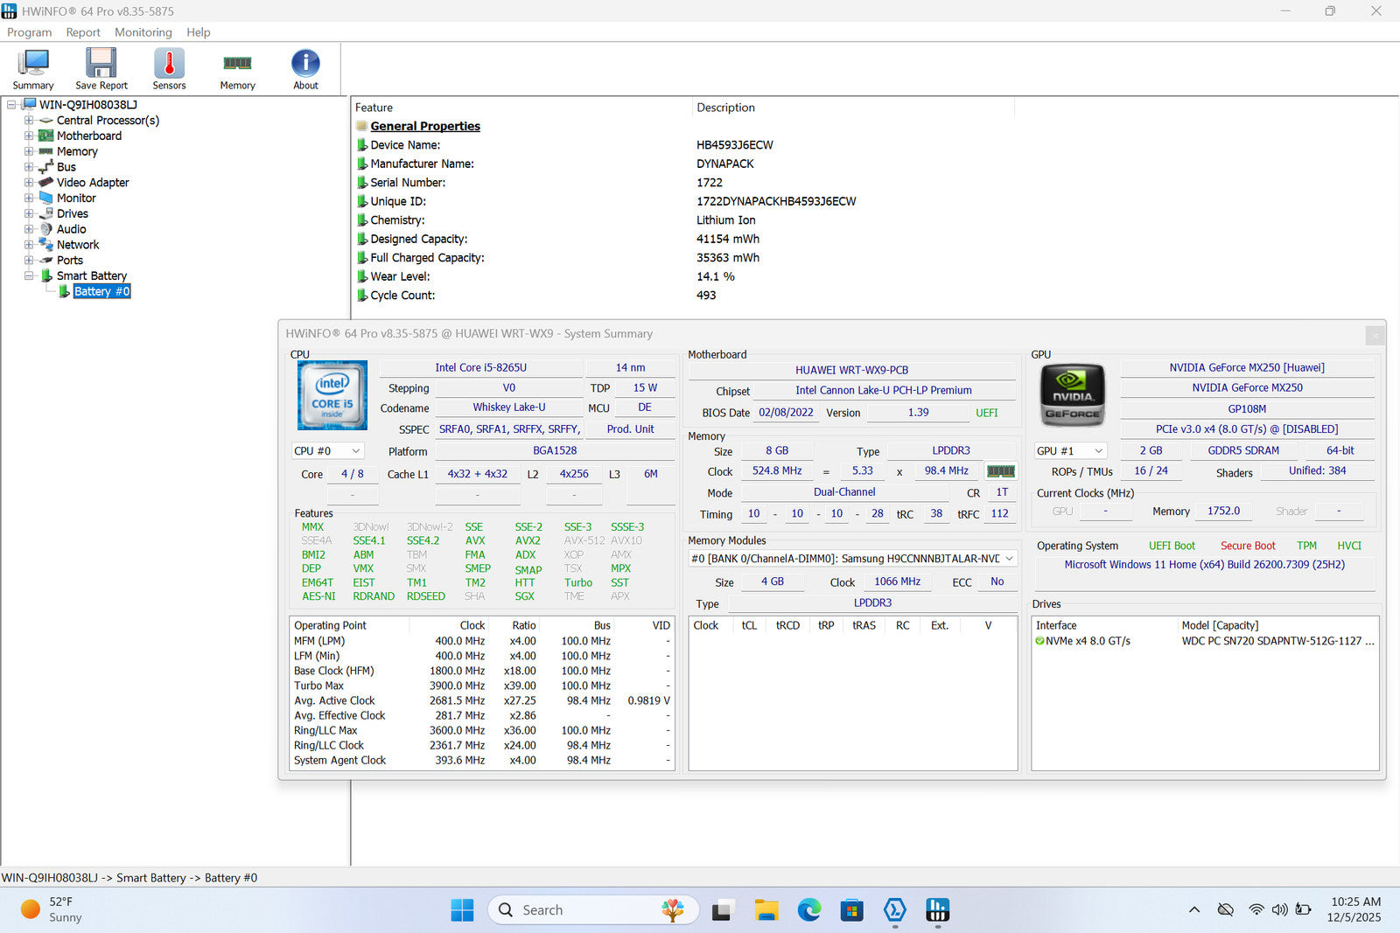Image resolution: width=1400 pixels, height=933 pixels.
Task: Close the System Summary window
Action: coord(1375,335)
